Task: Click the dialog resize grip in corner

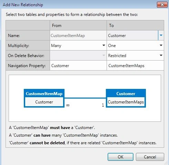Action: coord(166,163)
